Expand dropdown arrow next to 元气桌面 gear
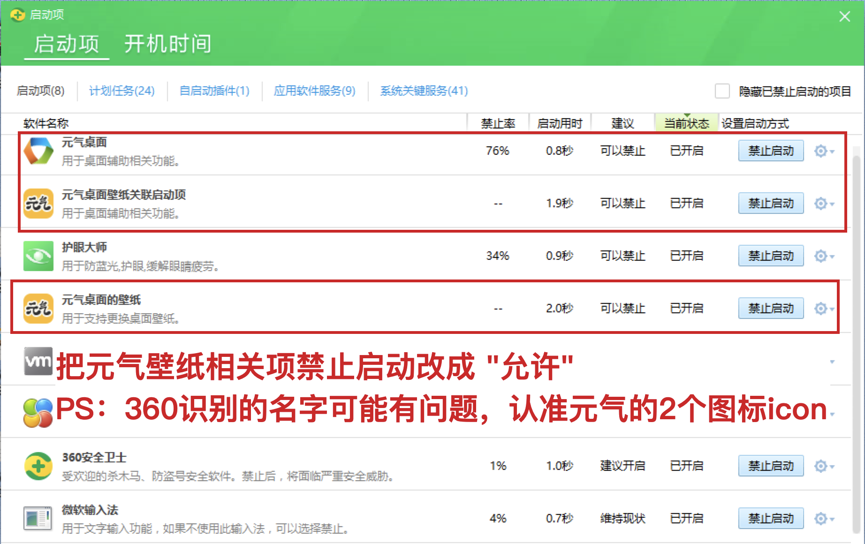Screen dimensions: 865x544 click(x=832, y=151)
